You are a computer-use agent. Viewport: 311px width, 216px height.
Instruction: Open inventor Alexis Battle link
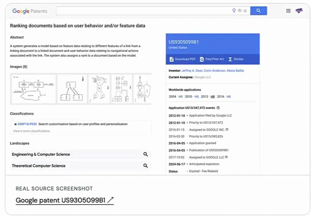coord(235,70)
